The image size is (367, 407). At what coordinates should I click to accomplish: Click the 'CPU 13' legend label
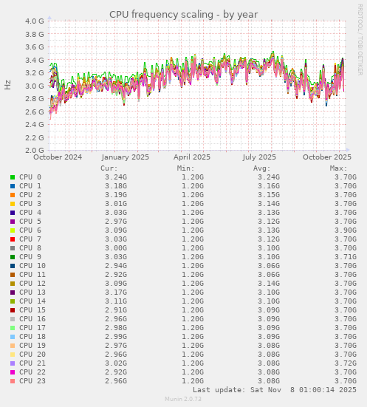[32, 293]
